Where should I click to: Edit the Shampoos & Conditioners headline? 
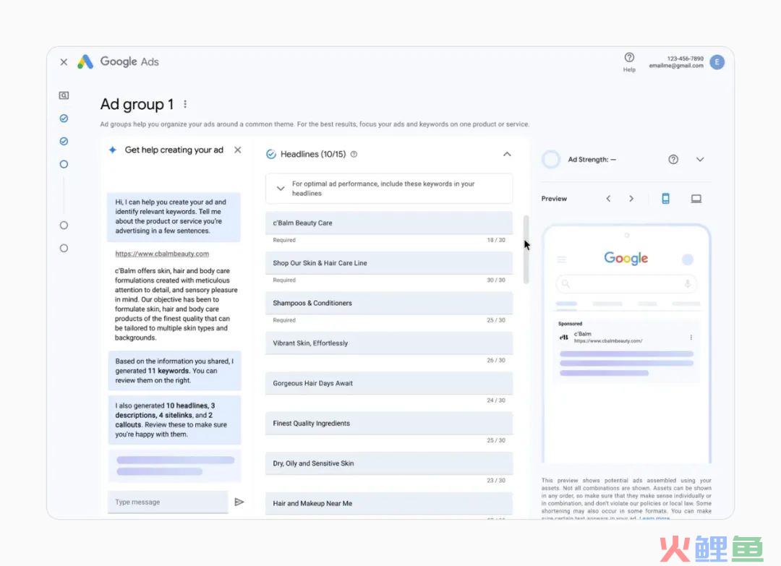(389, 303)
